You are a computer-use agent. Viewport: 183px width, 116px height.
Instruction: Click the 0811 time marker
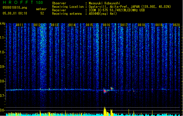click(x=19, y=25)
